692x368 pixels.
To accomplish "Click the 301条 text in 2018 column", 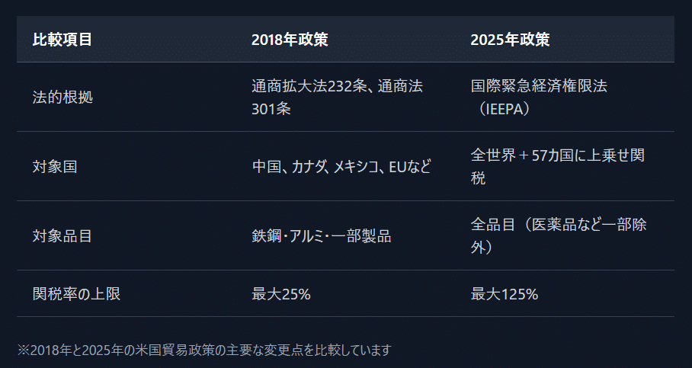I will [271, 108].
